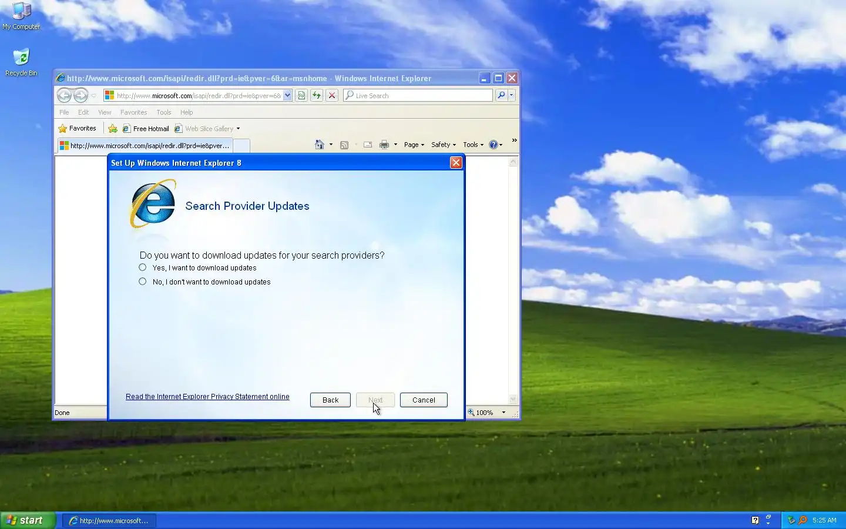This screenshot has height=529, width=846.
Task: Click the Safely Remove Hardware tray icon
Action: [x=791, y=520]
